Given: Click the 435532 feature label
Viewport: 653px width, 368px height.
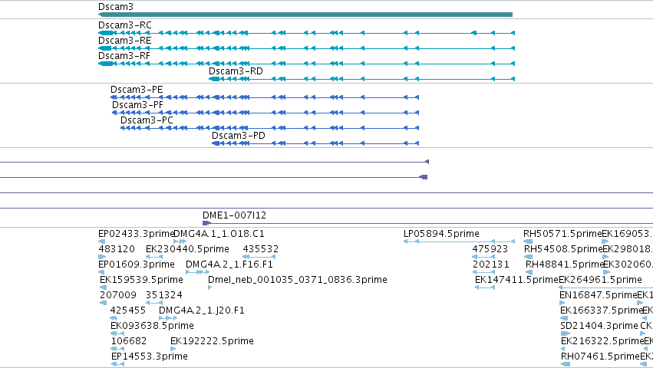Looking at the screenshot, I should (x=261, y=249).
